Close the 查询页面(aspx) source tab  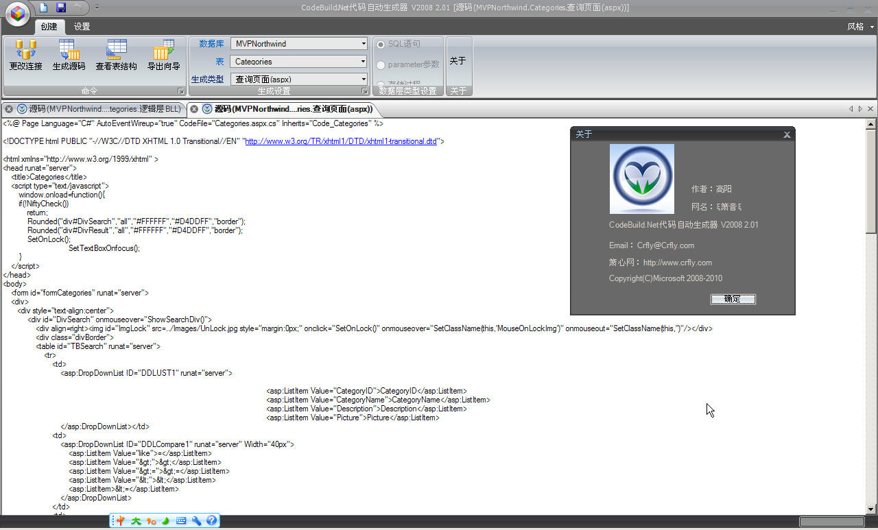pos(194,109)
